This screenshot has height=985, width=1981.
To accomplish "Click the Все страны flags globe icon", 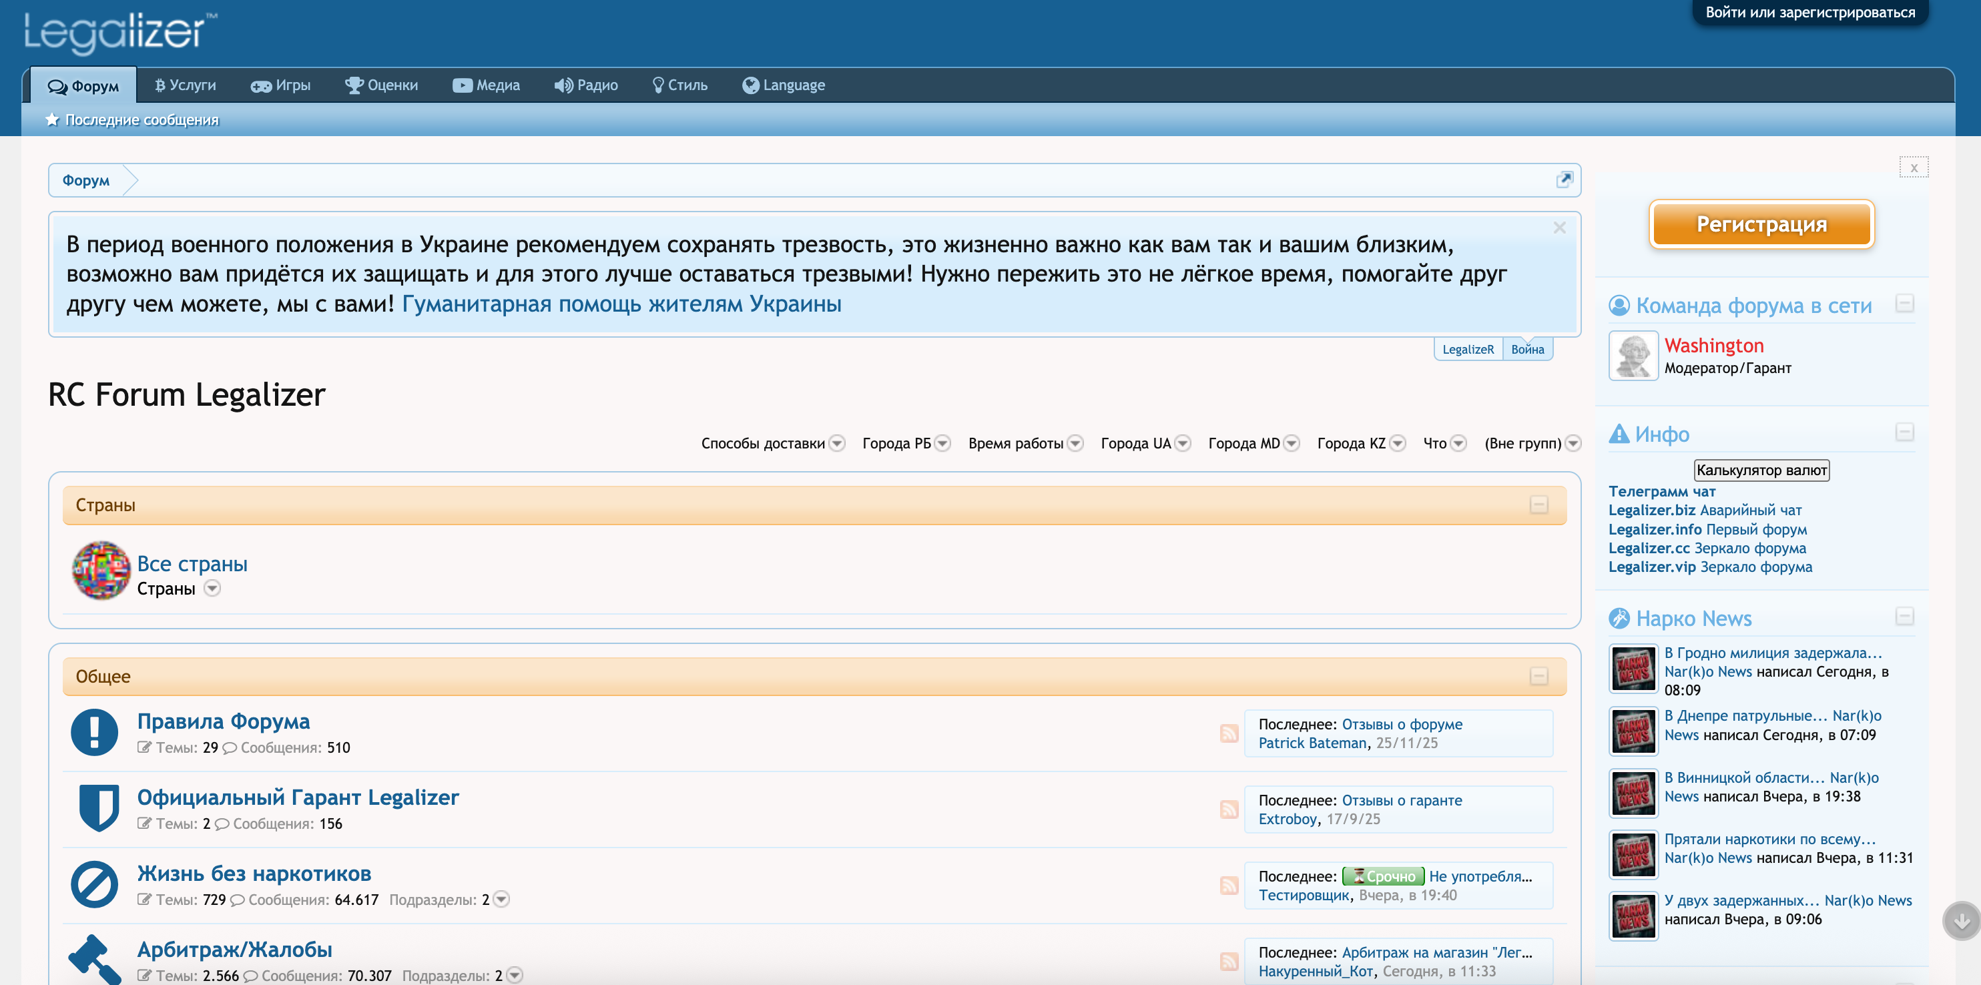I will click(101, 571).
